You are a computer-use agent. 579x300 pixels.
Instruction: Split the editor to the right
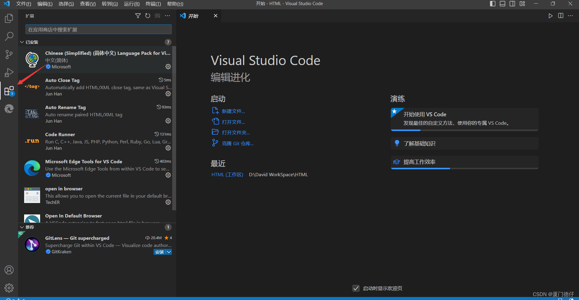pos(561,16)
